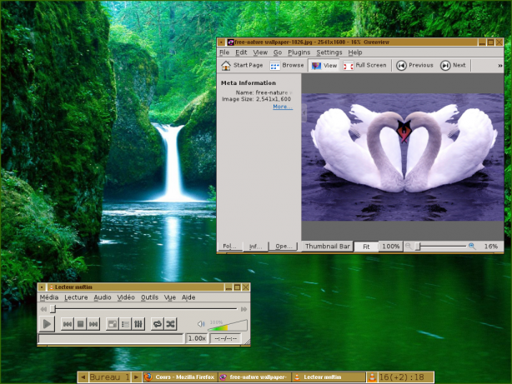512x384 pixels.
Task: Toggle VLC fullscreen video icon
Action: pos(113,324)
